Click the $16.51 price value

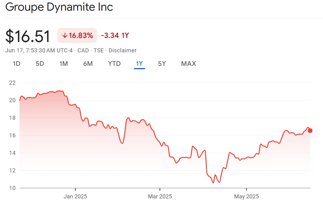pyautogui.click(x=28, y=36)
